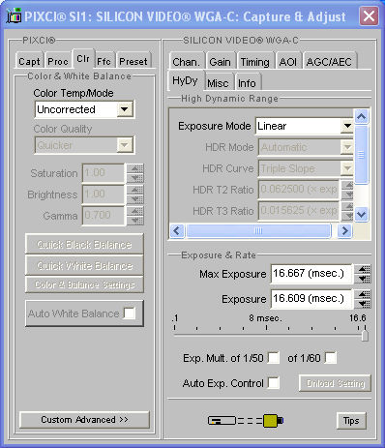Switch to the AOI tab
The width and height of the screenshot is (385, 448).
[x=288, y=61]
